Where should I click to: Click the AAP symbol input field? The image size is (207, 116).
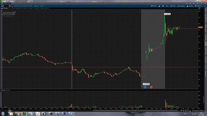[5, 6]
